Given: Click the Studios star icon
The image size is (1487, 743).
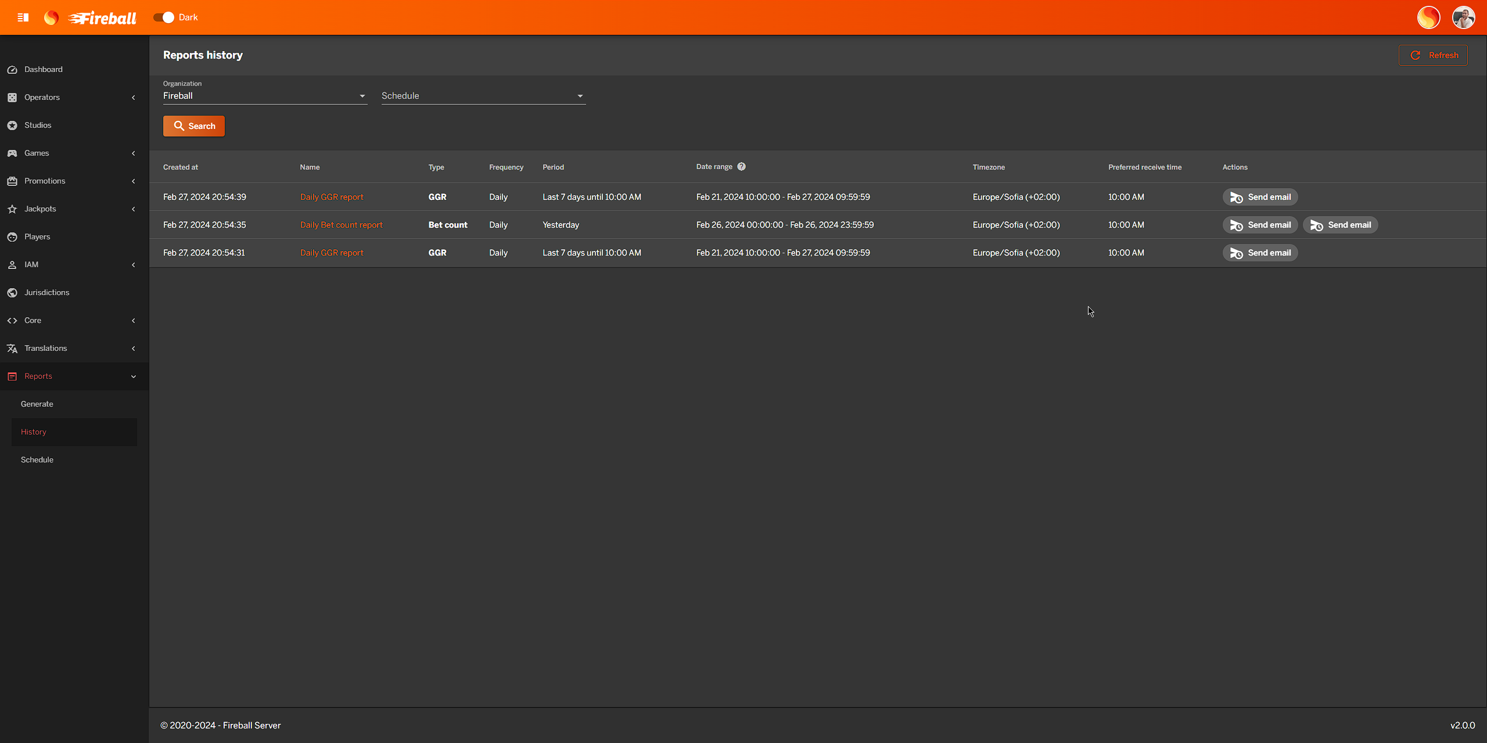Looking at the screenshot, I should [12, 125].
